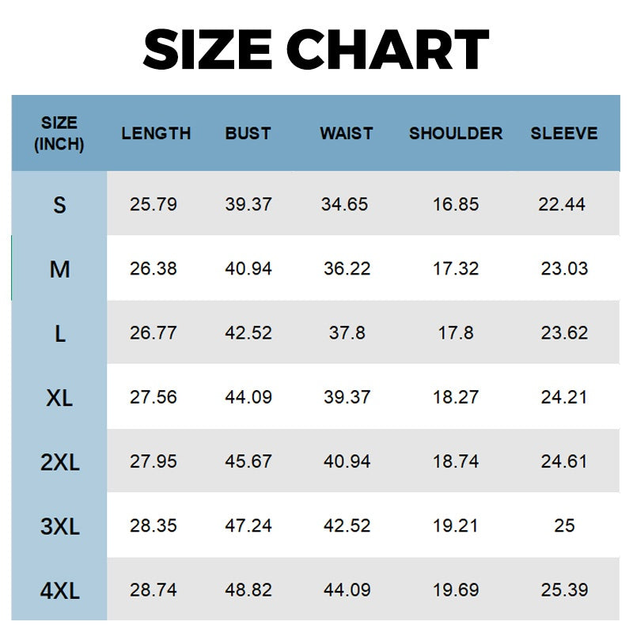The image size is (633, 633).
Task: Click shoulder value 18.27
Action: pyautogui.click(x=456, y=397)
